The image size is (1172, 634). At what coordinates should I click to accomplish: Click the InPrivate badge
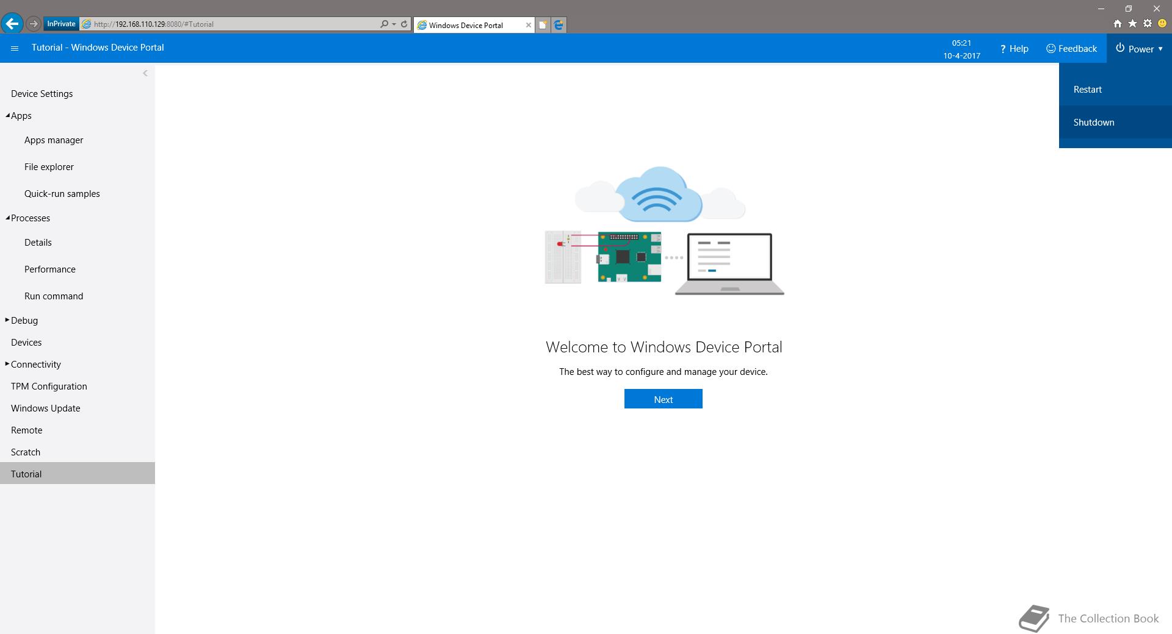(x=61, y=24)
